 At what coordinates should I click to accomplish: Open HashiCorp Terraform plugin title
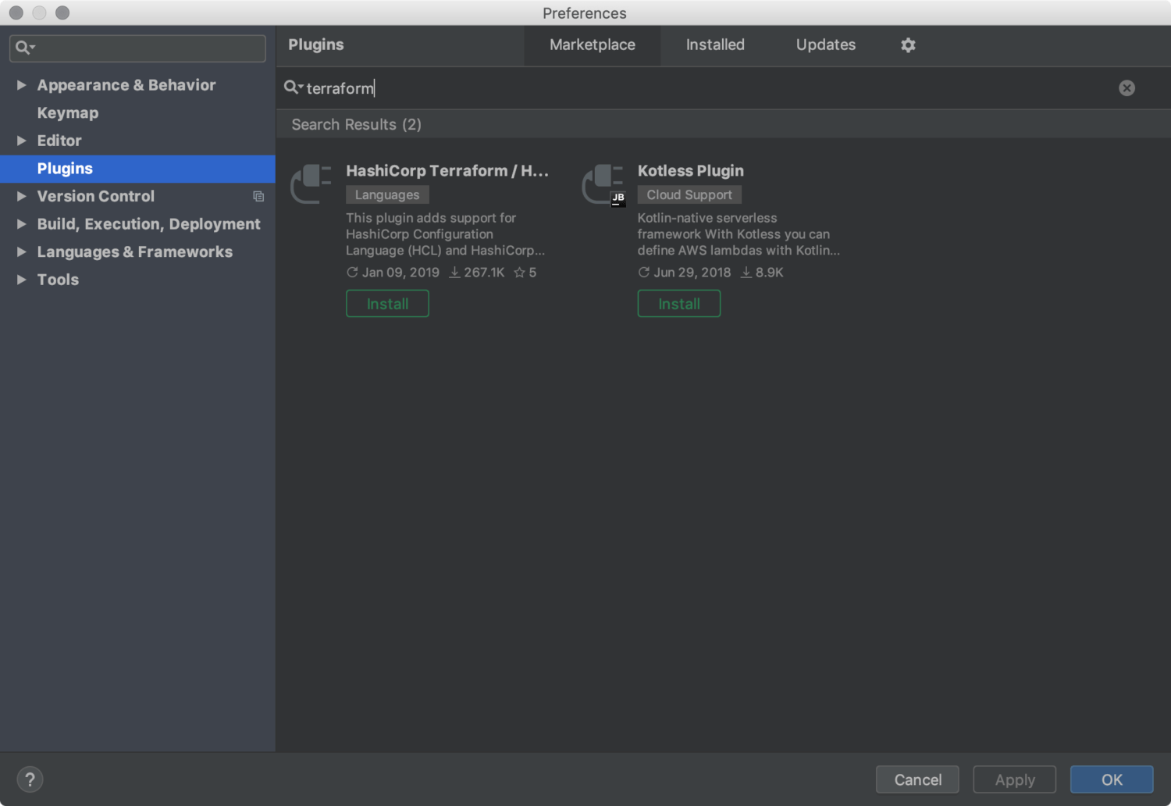447,171
